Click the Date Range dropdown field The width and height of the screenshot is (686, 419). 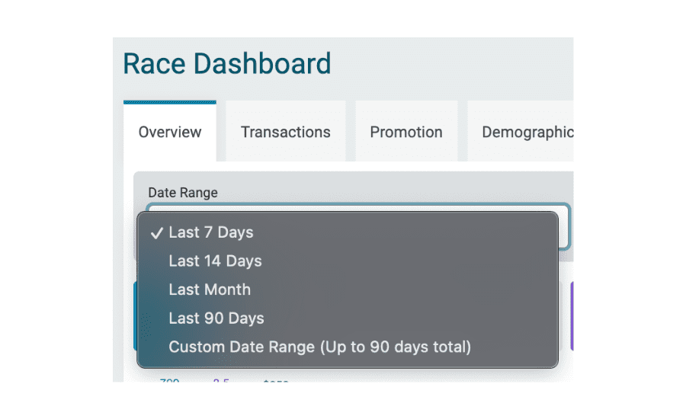click(358, 226)
